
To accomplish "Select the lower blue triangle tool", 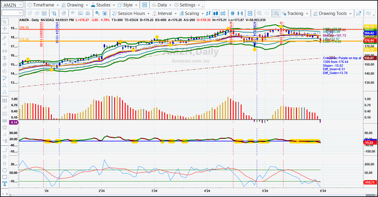I will [4, 92].
